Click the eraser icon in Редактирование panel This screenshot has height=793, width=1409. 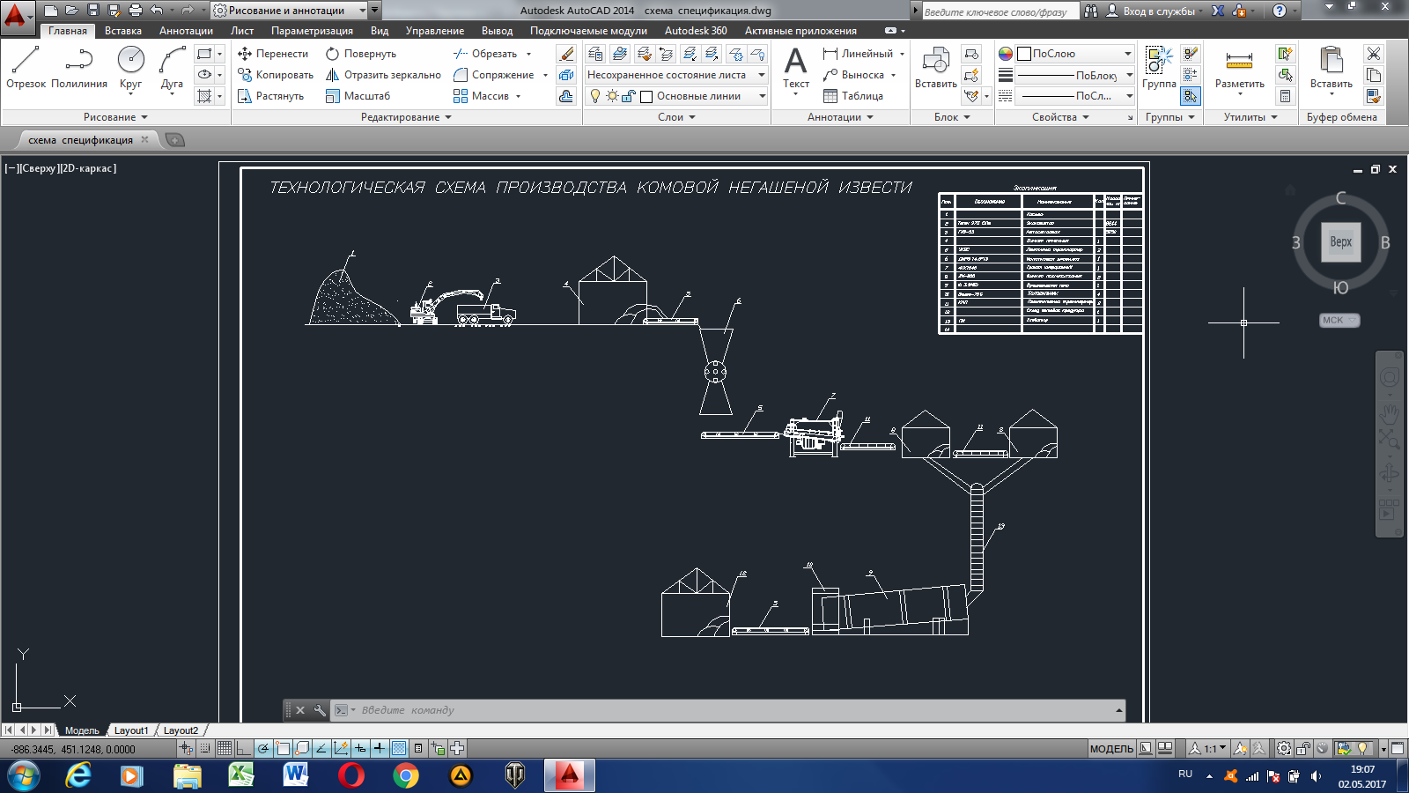click(x=566, y=54)
